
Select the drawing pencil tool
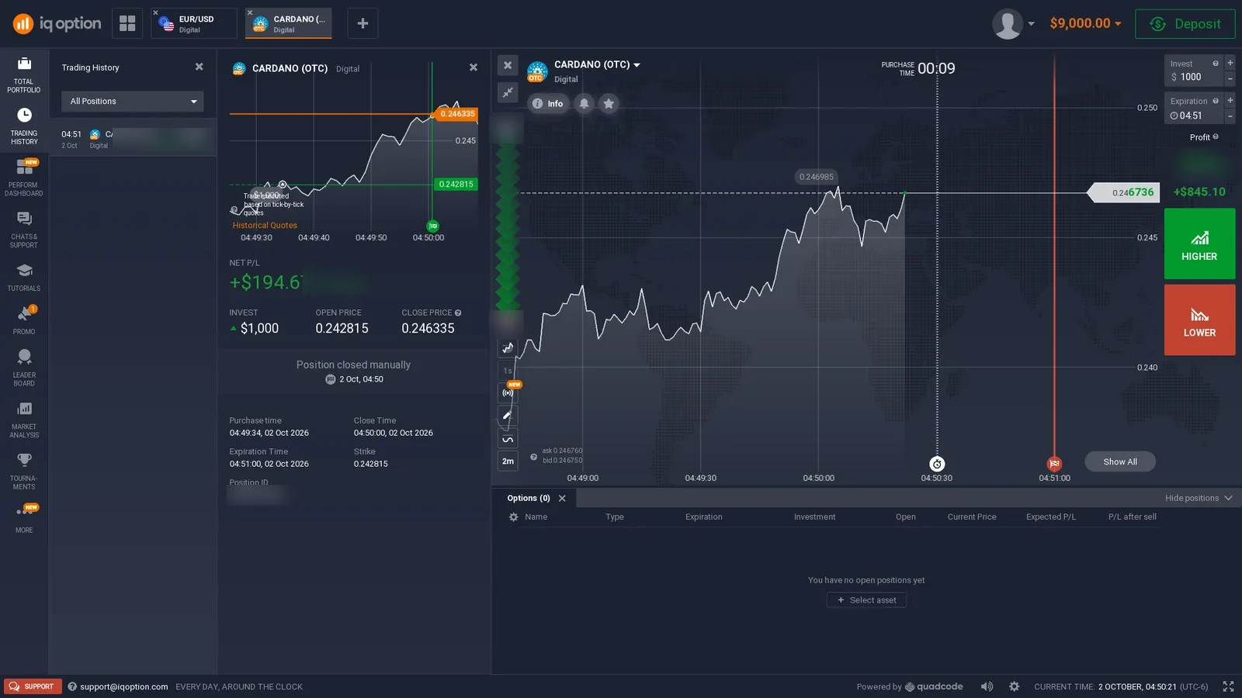coord(508,416)
